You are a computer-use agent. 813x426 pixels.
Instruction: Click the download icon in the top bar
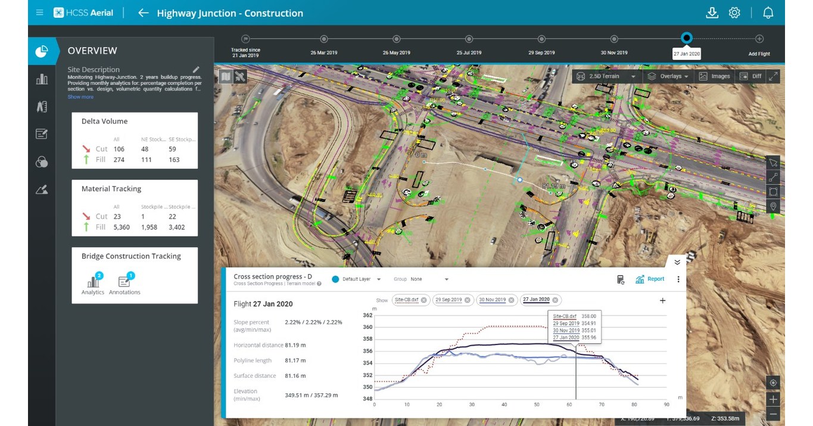click(x=712, y=13)
